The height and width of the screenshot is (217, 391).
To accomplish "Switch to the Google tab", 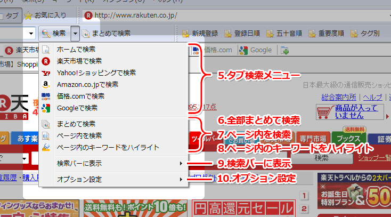I will pyautogui.click(x=256, y=50).
